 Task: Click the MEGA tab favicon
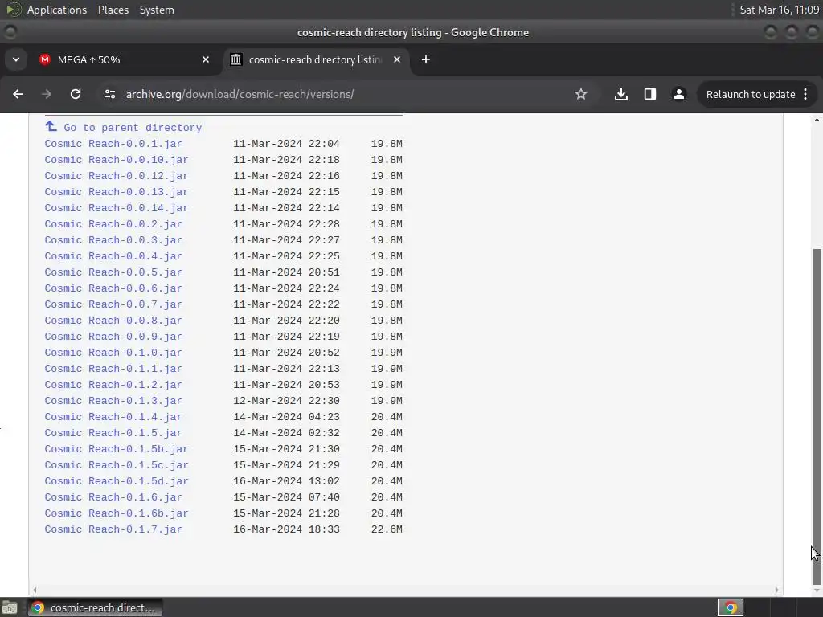(45, 59)
